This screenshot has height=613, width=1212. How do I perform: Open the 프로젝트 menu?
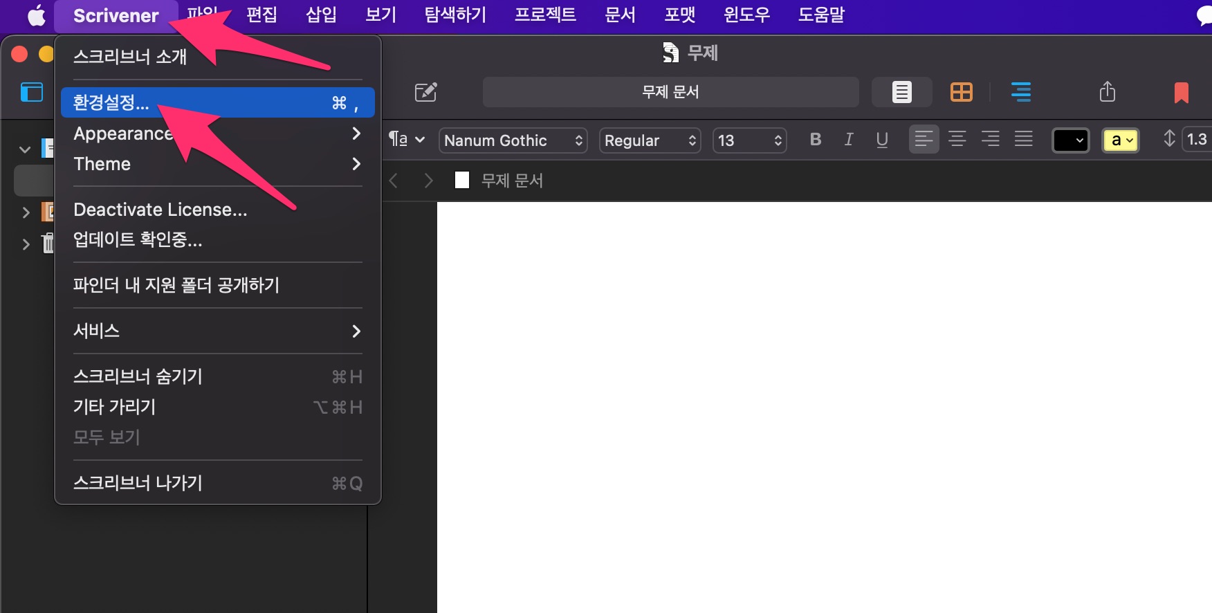(545, 15)
